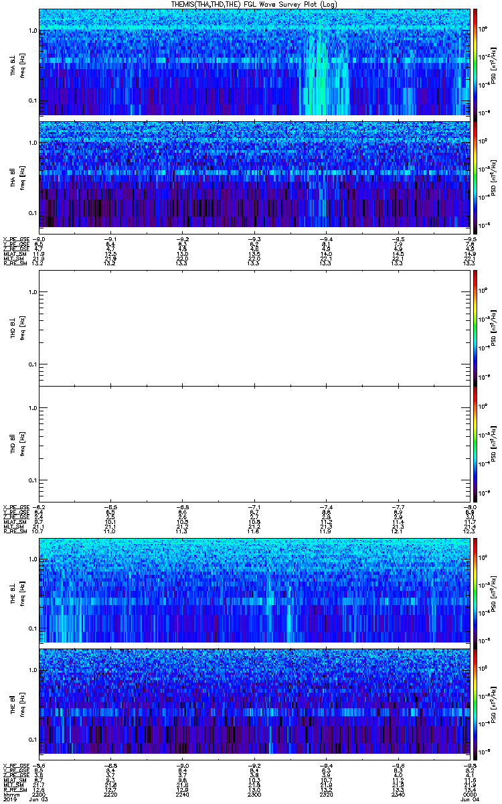
Task: Click the 'R_RE_SM' row label under THE panels
Action: pos(14,789)
